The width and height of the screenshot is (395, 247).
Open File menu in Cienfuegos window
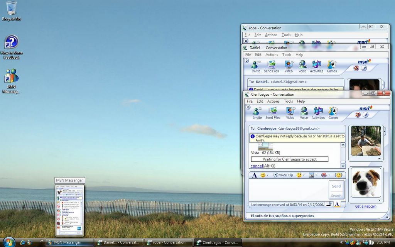click(x=250, y=101)
